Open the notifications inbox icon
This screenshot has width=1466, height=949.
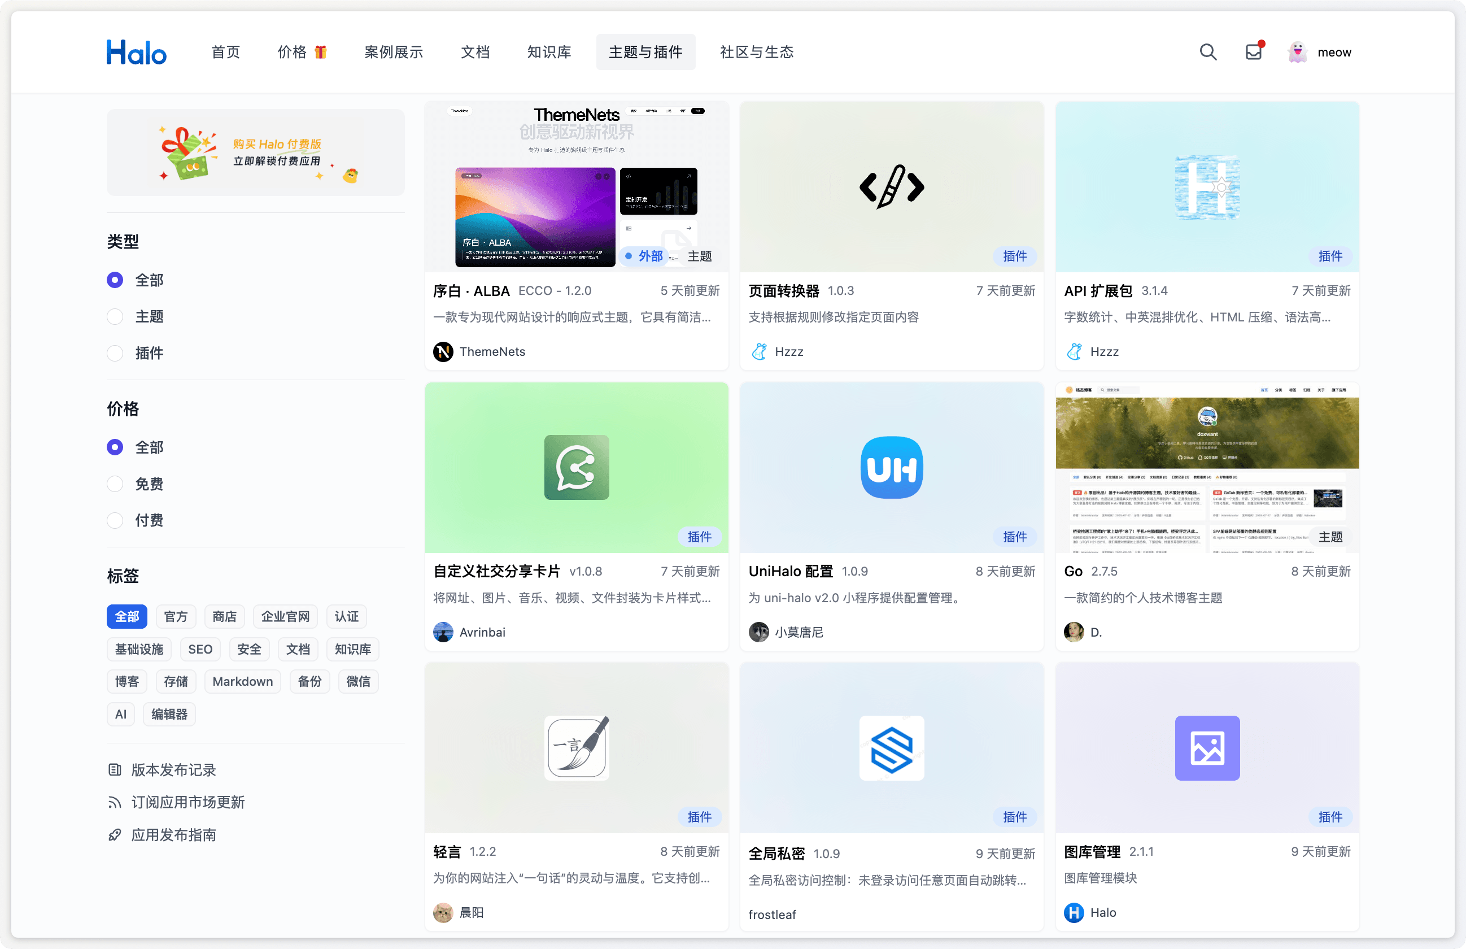click(x=1254, y=52)
